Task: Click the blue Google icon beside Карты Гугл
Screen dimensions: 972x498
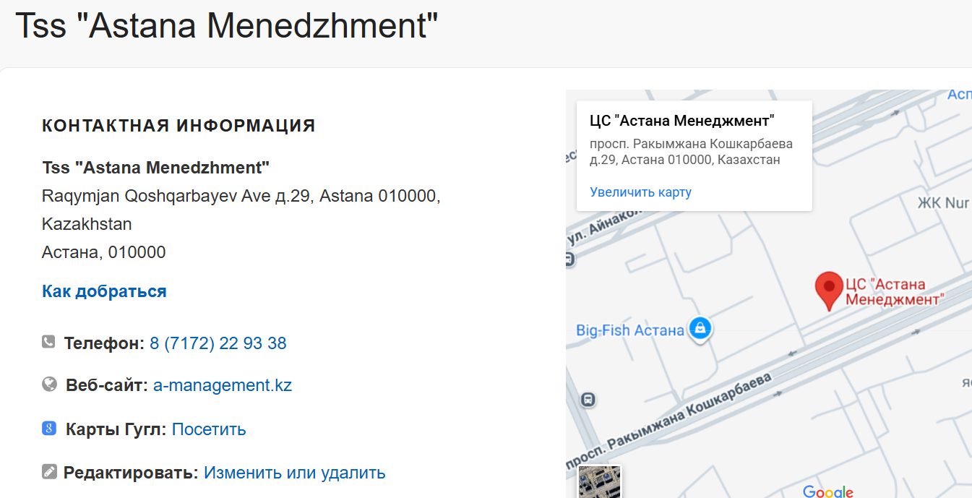Action: 49,429
